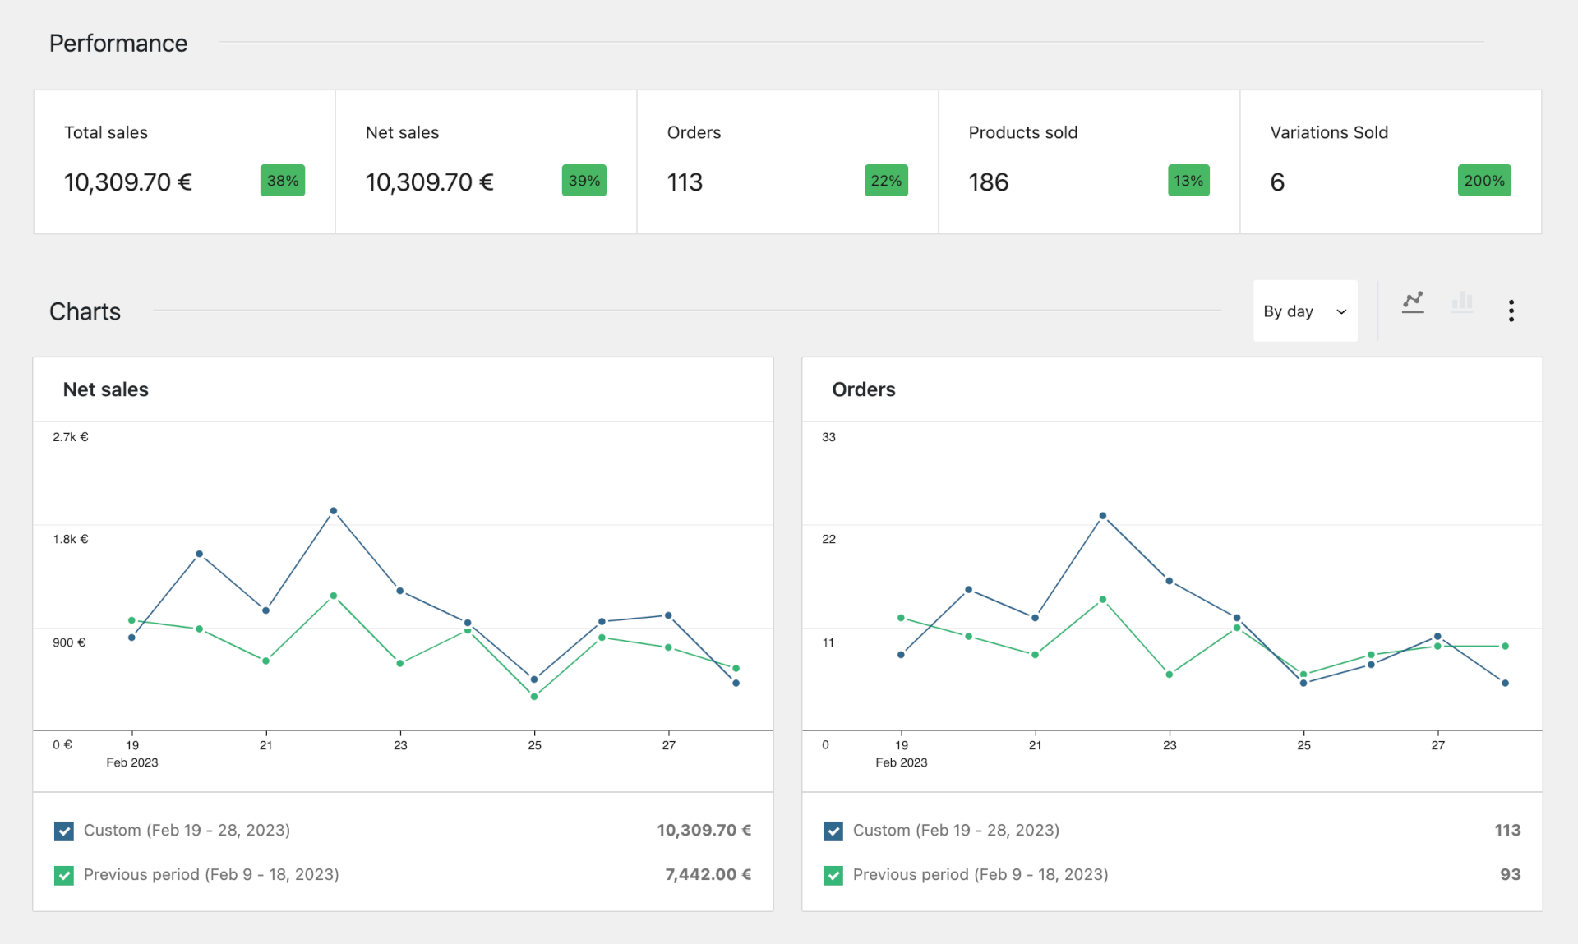Click the 186 value in Products sold card
Screen dimensions: 1578x944
[989, 182]
